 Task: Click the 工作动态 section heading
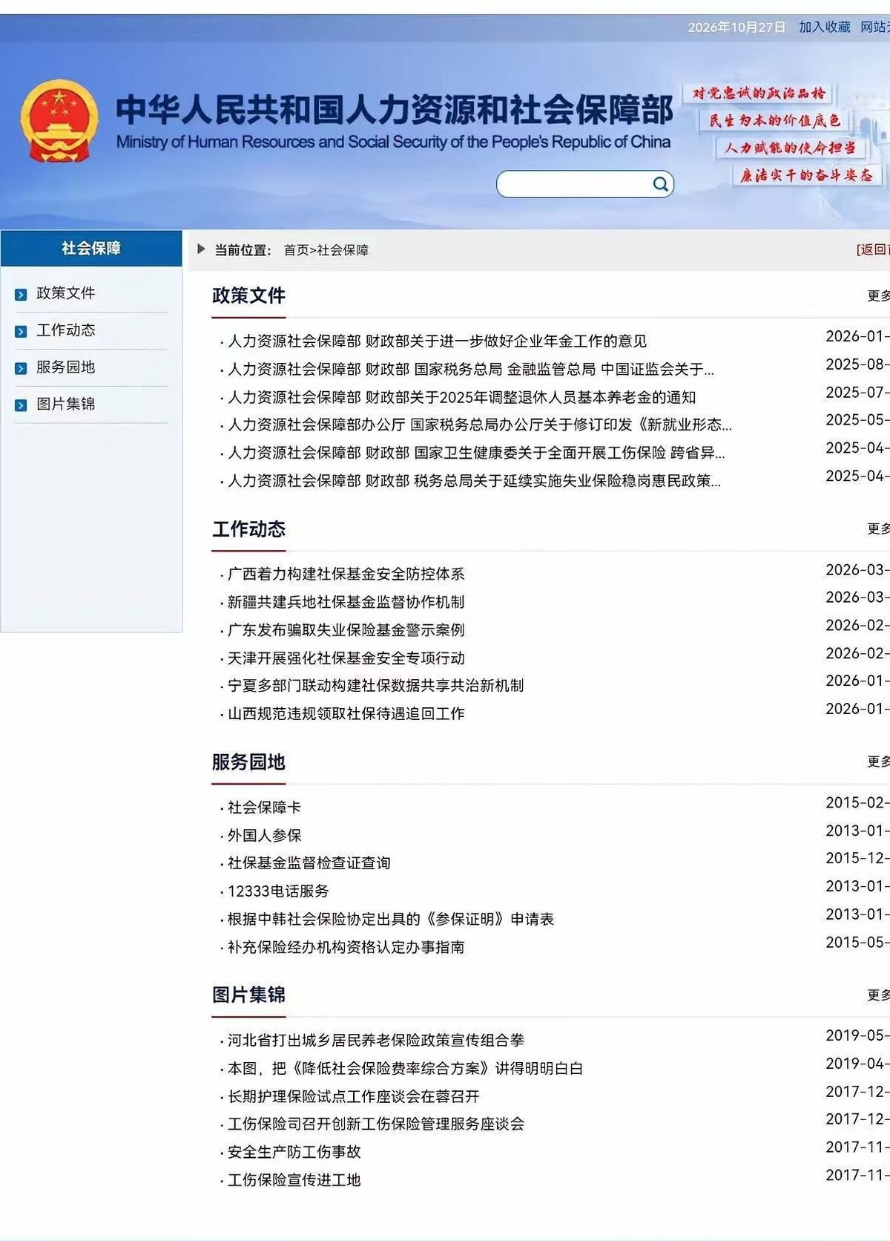click(x=248, y=529)
